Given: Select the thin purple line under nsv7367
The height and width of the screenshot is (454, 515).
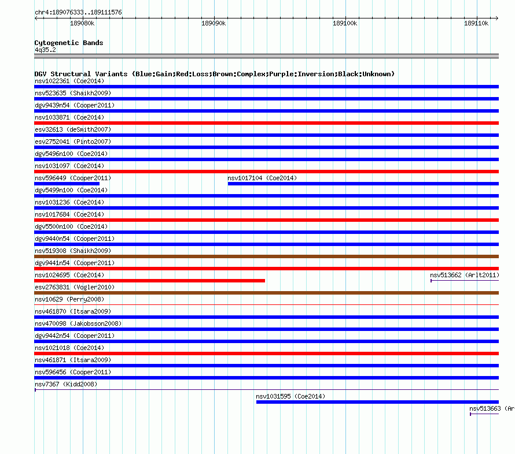Looking at the screenshot, I should tap(266, 390).
